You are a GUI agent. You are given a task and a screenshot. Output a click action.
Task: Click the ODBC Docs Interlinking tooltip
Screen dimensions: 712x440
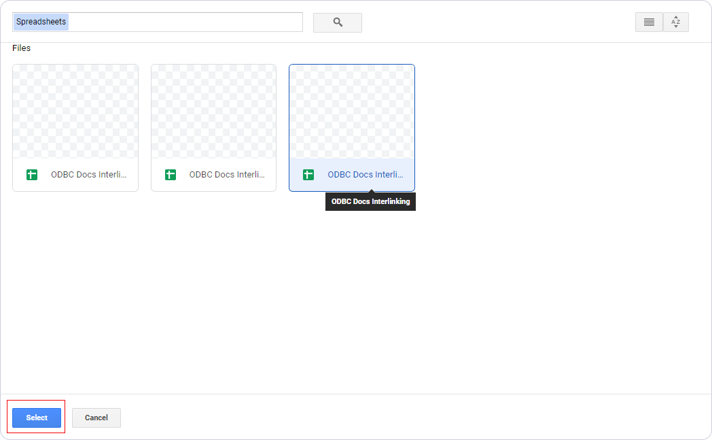coord(370,202)
